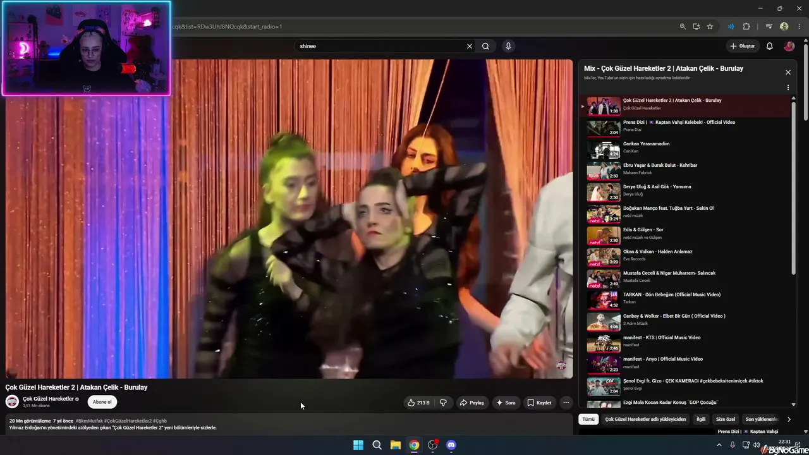The width and height of the screenshot is (809, 455).
Task: Open Discord from the taskbar
Action: click(x=451, y=445)
